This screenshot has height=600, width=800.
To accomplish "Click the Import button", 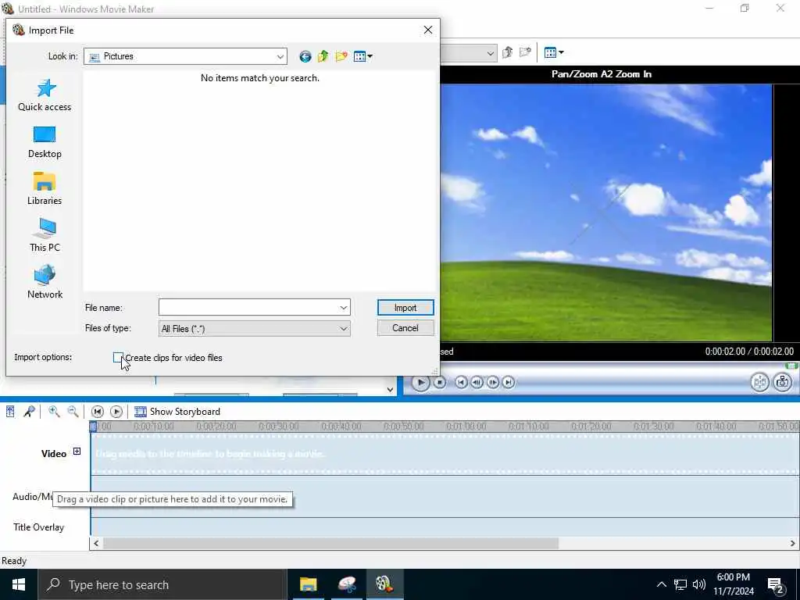I will (x=405, y=308).
